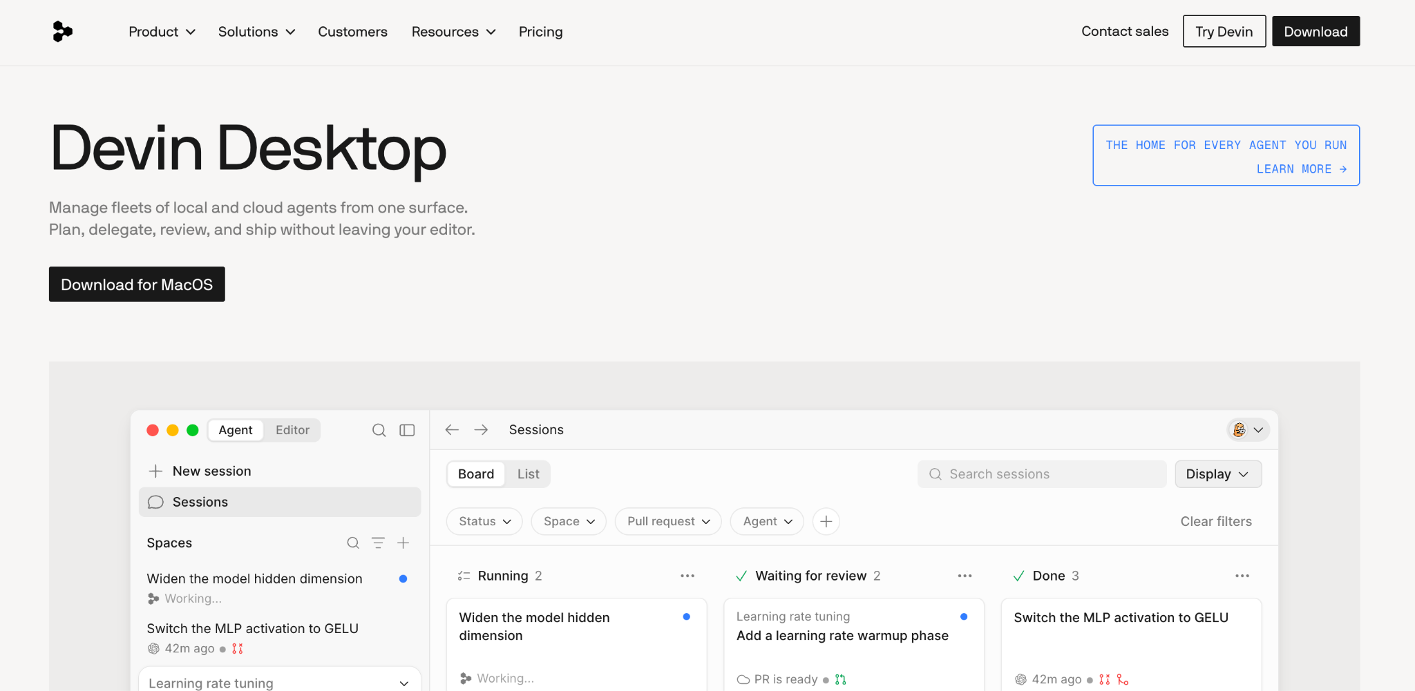Open the Status filter dropdown
Screen dimensions: 1415x691
click(484, 521)
